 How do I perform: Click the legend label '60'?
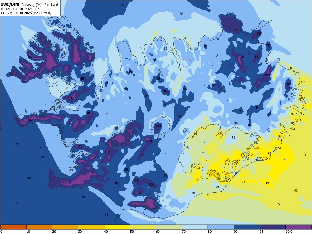158,232
